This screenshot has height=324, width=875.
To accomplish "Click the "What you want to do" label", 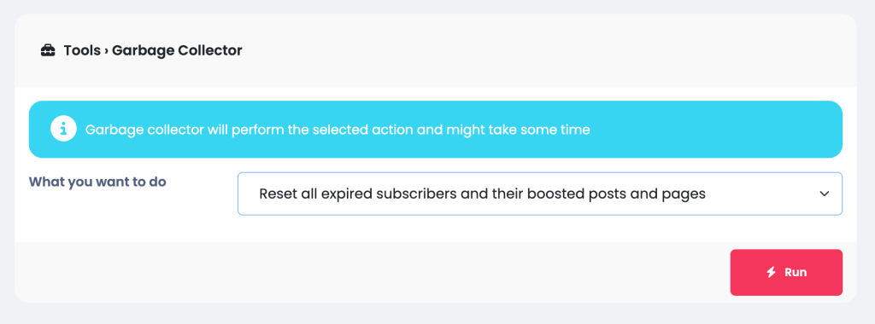I will tap(97, 182).
